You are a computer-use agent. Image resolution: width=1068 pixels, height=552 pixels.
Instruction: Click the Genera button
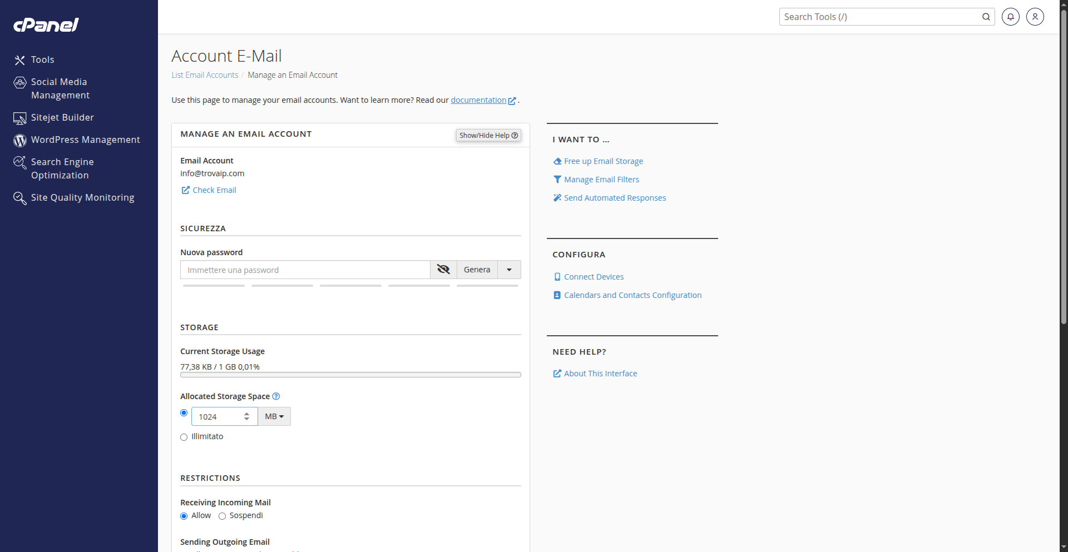477,270
